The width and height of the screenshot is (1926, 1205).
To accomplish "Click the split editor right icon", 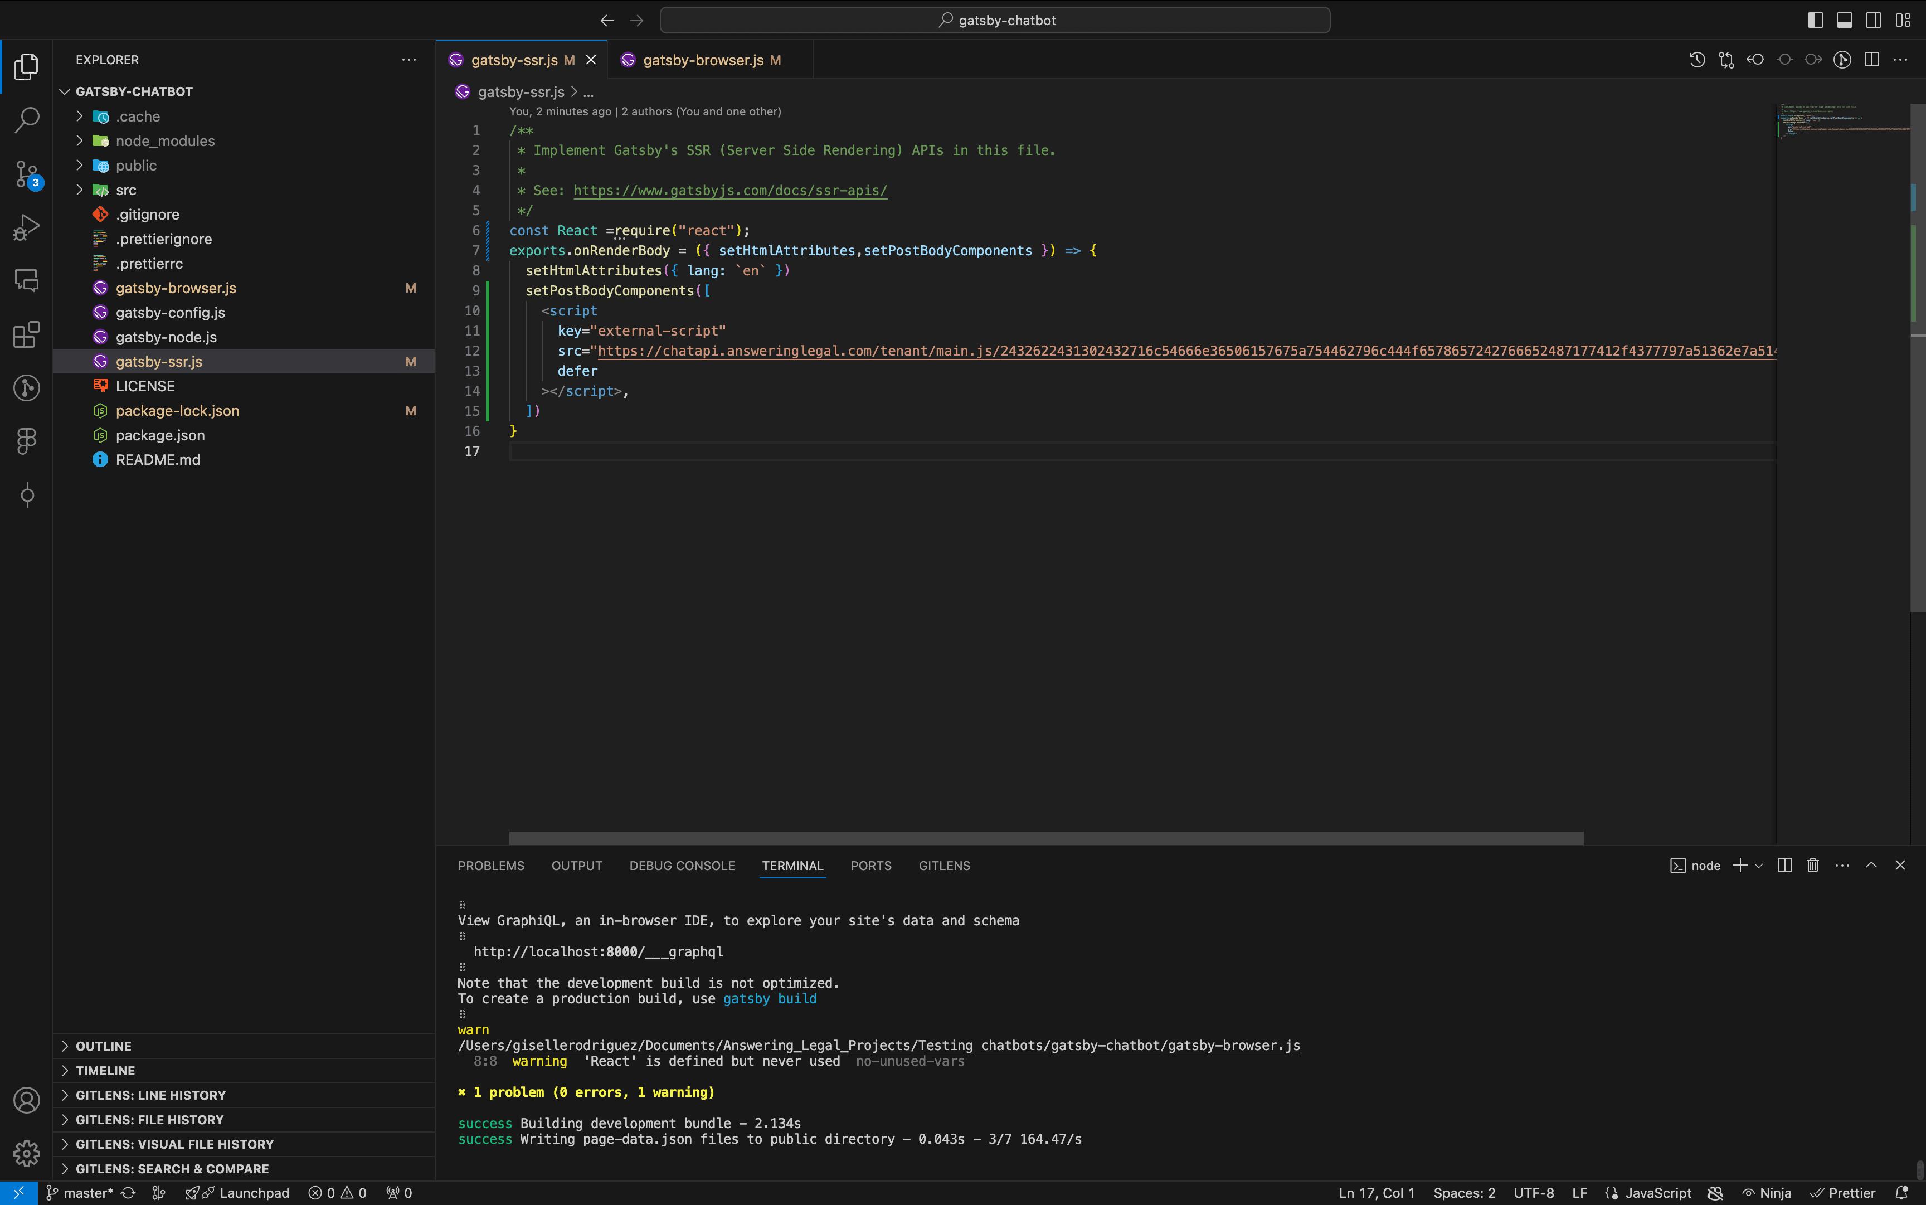I will [1872, 60].
